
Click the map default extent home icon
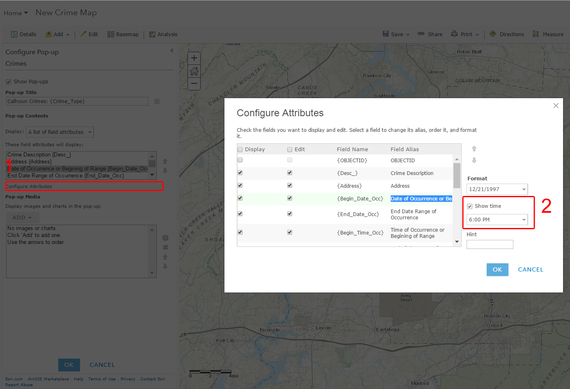click(194, 71)
